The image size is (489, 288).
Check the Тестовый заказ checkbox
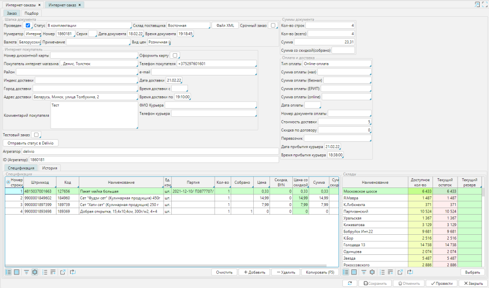coord(36,135)
